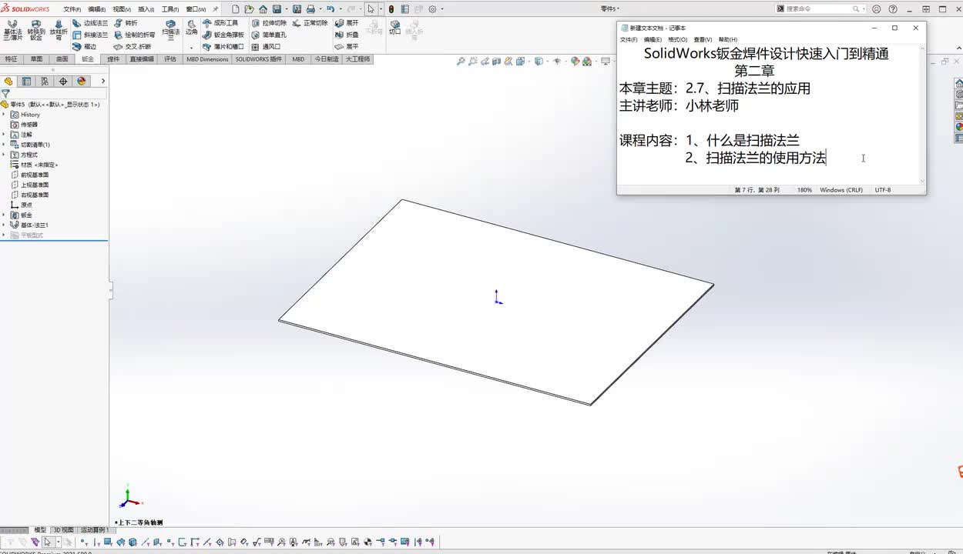This screenshot has height=554, width=963.
Task: Open the DimXpertManager crosshair tab
Action: coord(63,81)
